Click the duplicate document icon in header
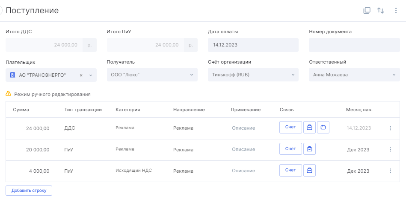Screen dimensions: 406x197 point(367,11)
